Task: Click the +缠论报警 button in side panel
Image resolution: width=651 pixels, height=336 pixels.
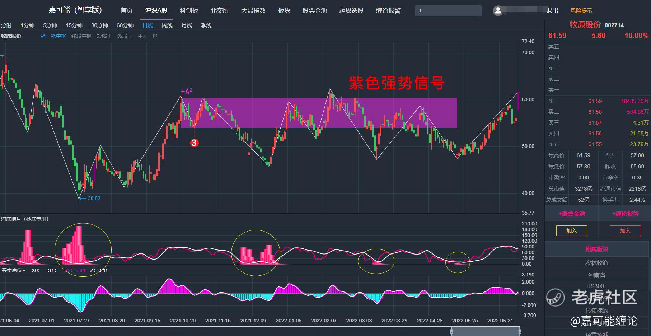Action: click(x=625, y=214)
